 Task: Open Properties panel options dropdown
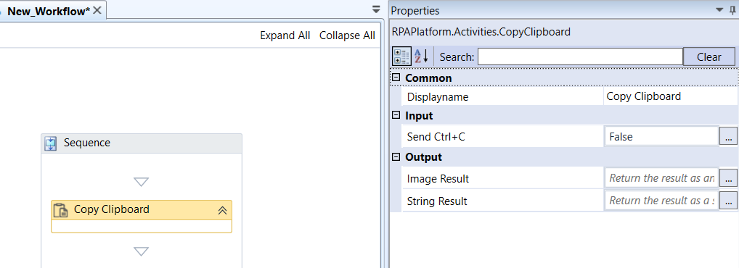(x=719, y=10)
